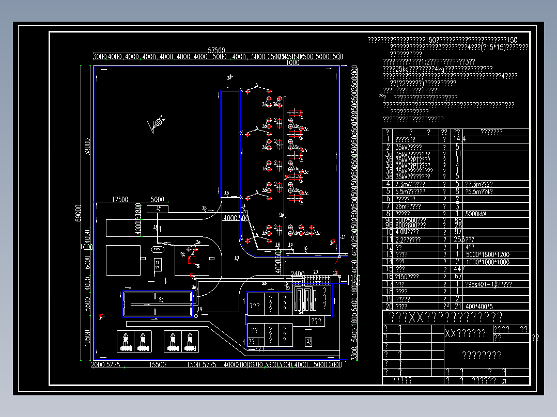The image size is (557, 417).
Task: Click the 12500 dimension label
Action: [x=120, y=199]
